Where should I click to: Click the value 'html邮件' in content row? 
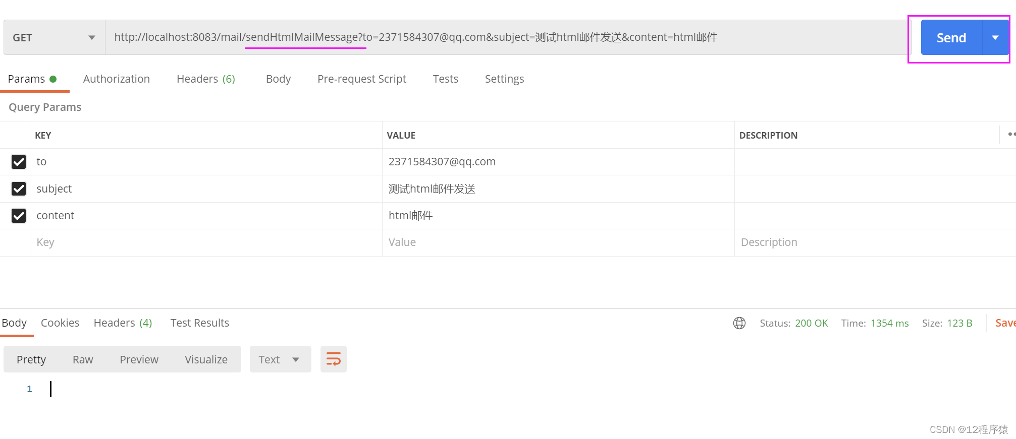click(411, 216)
